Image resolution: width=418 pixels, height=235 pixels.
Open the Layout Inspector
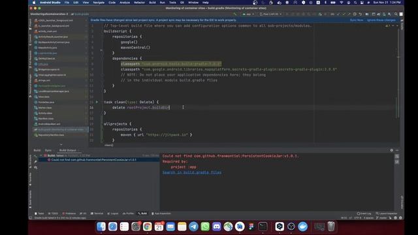386,213
